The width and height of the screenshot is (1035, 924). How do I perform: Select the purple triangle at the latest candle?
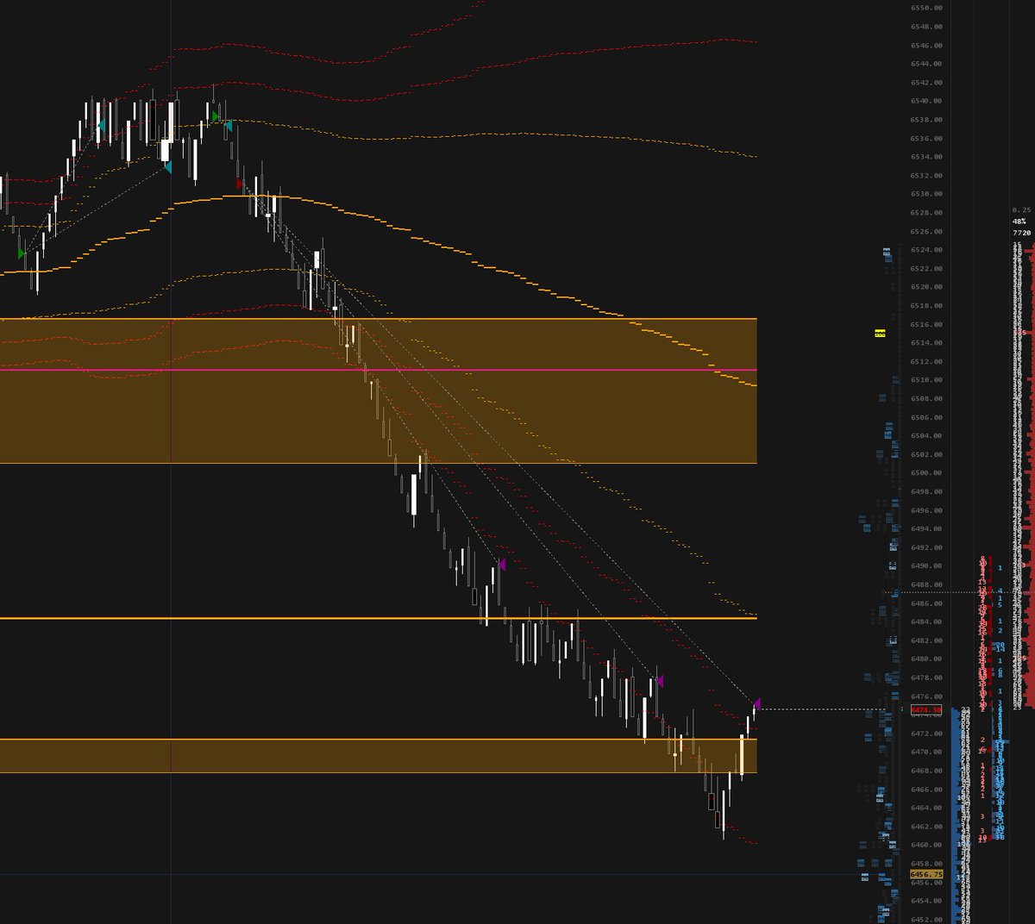pos(757,703)
